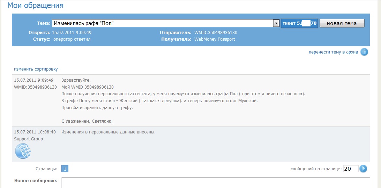Image resolution: width=381 pixels, height=188 pixels.
Task: Click opened date '15.07.2011 9:09:49' in header
Action: click(x=72, y=33)
